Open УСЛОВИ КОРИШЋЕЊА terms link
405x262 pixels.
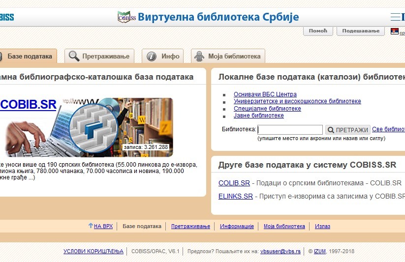(x=93, y=251)
